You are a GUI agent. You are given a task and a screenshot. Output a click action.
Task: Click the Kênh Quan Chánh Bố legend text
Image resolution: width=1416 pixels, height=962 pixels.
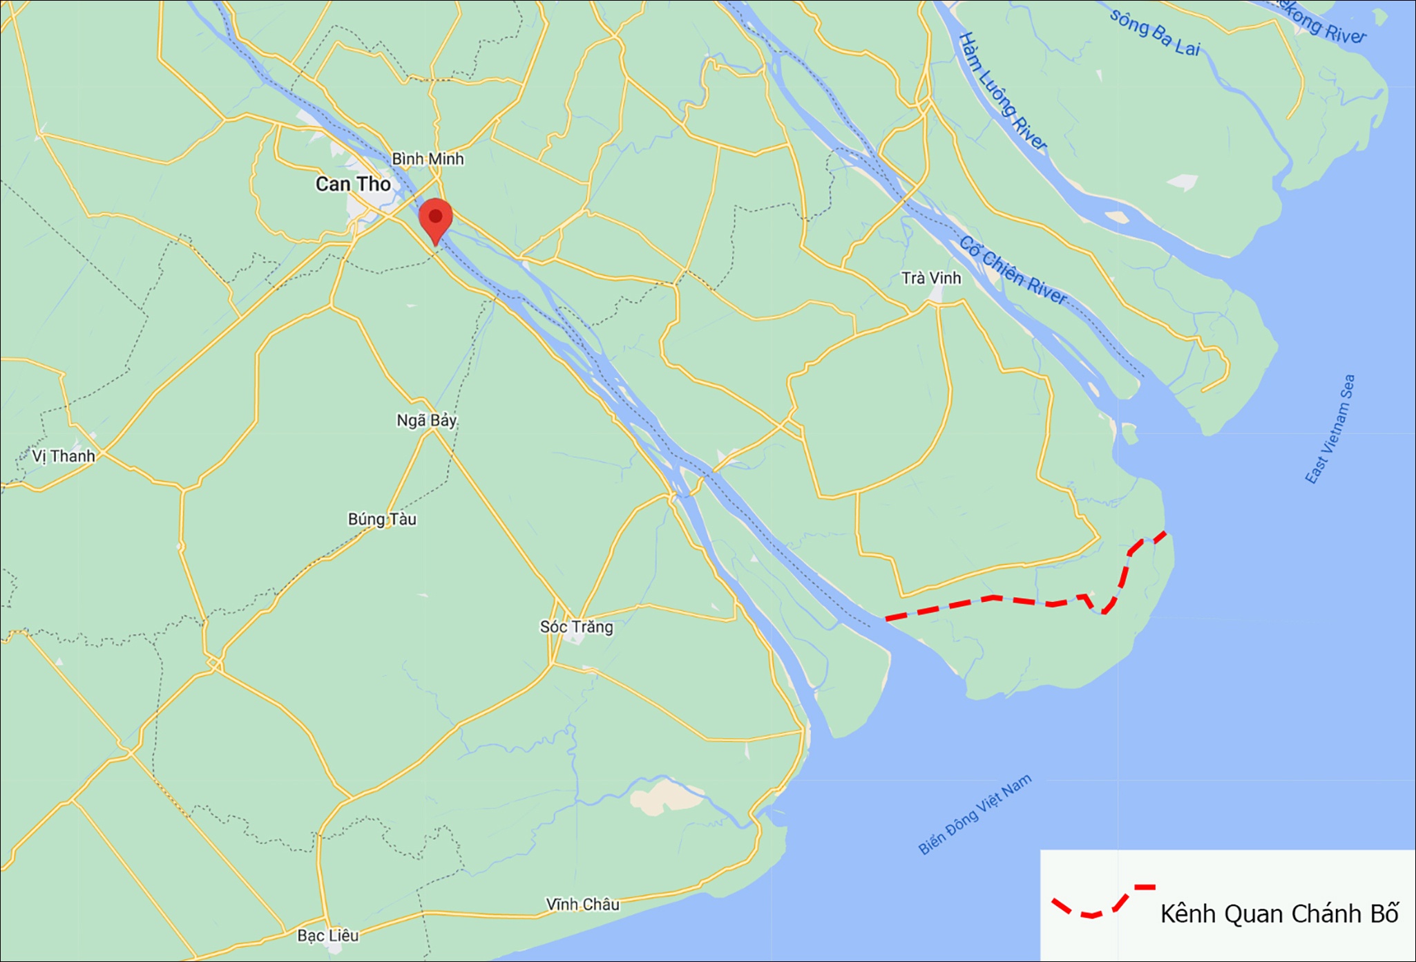point(1280,914)
